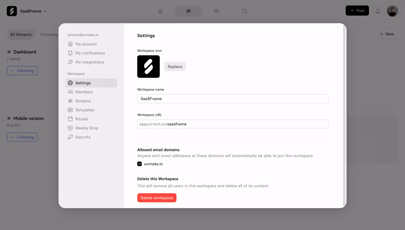Click the Mobile version hash icon
405x230 pixels.
pos(9,119)
